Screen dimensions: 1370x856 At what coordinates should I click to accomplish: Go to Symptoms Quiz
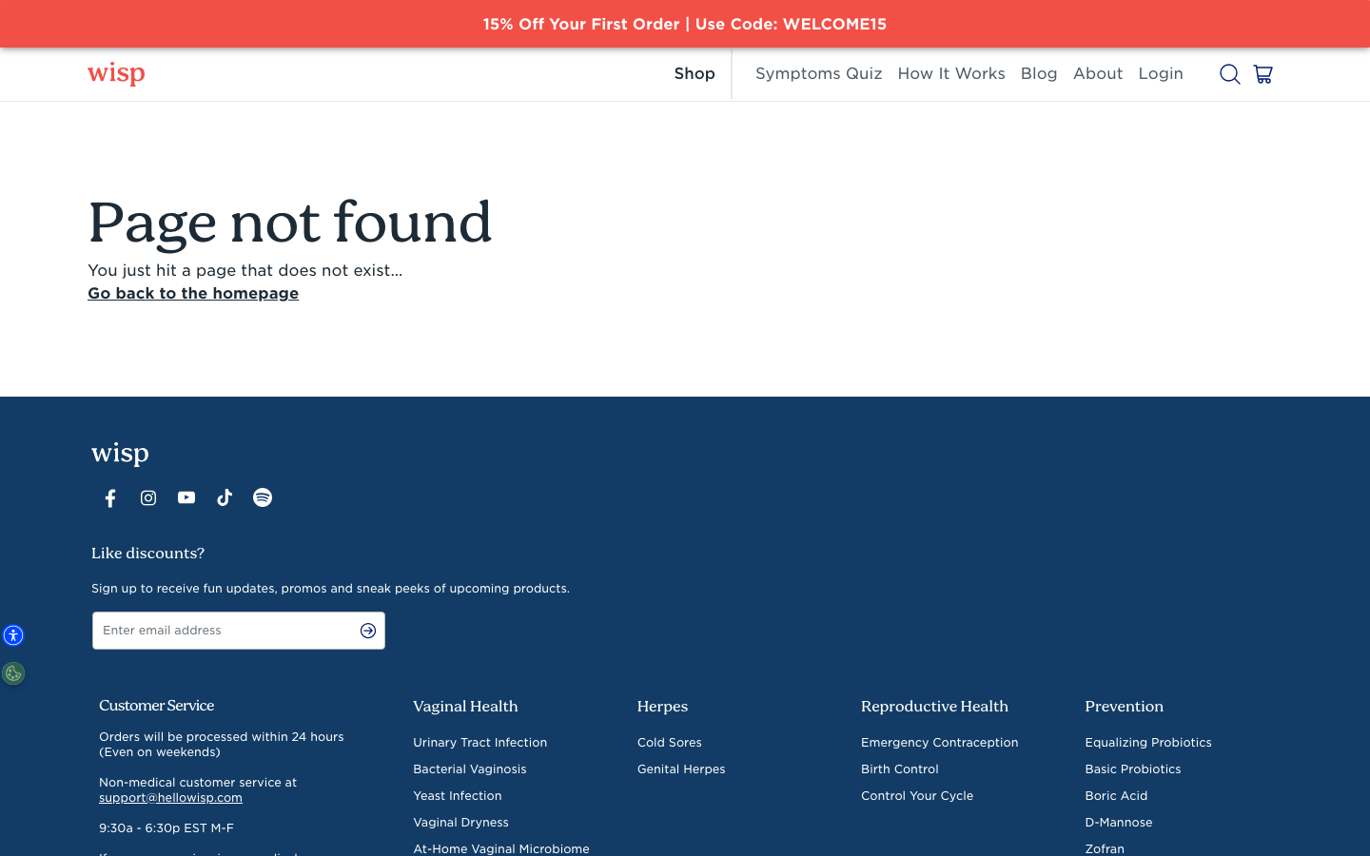818,74
